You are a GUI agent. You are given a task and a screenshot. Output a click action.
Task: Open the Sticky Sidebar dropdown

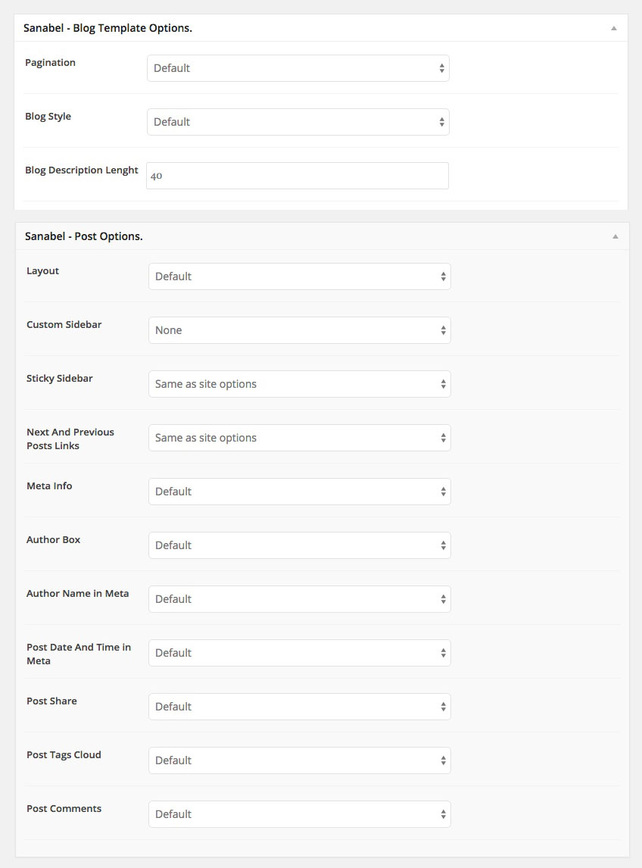coord(300,384)
